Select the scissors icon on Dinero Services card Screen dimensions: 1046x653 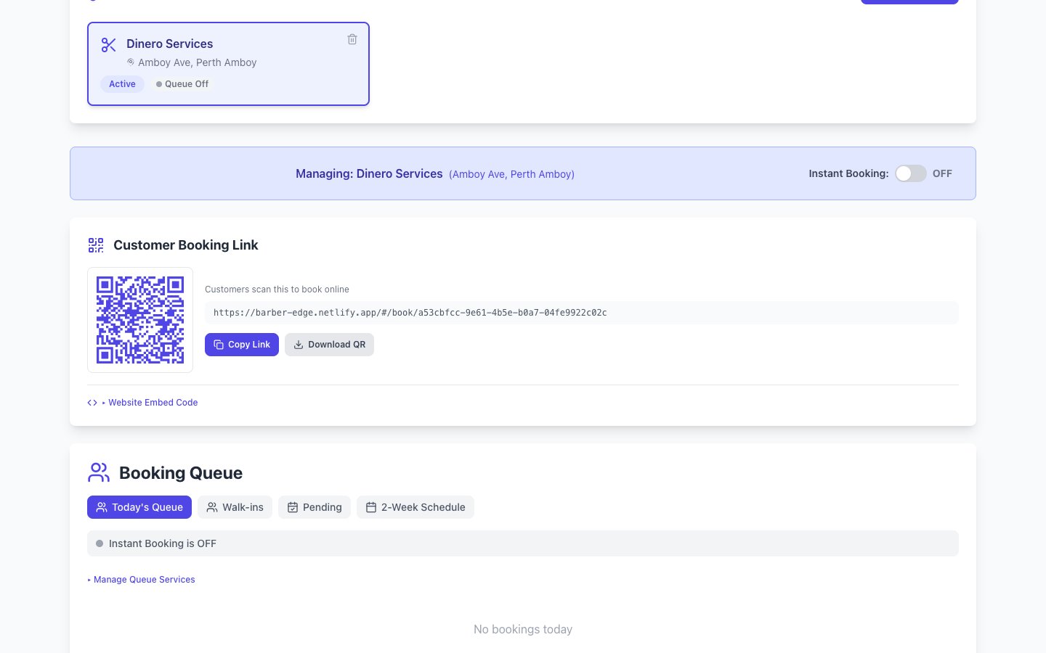coord(109,44)
